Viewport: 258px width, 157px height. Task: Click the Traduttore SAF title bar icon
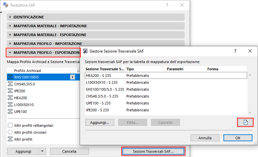click(6, 5)
